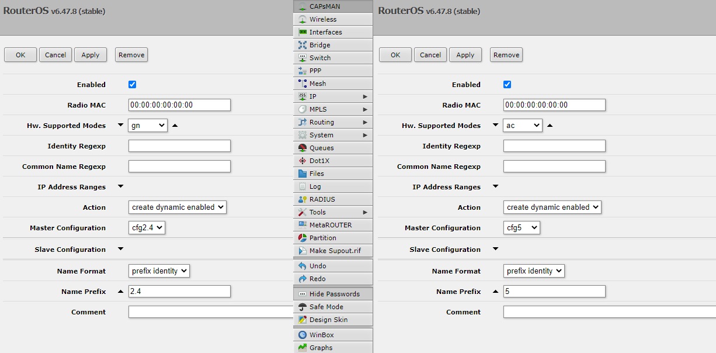716x353 pixels.
Task: Click the Hide Passwords icon
Action: 302,294
